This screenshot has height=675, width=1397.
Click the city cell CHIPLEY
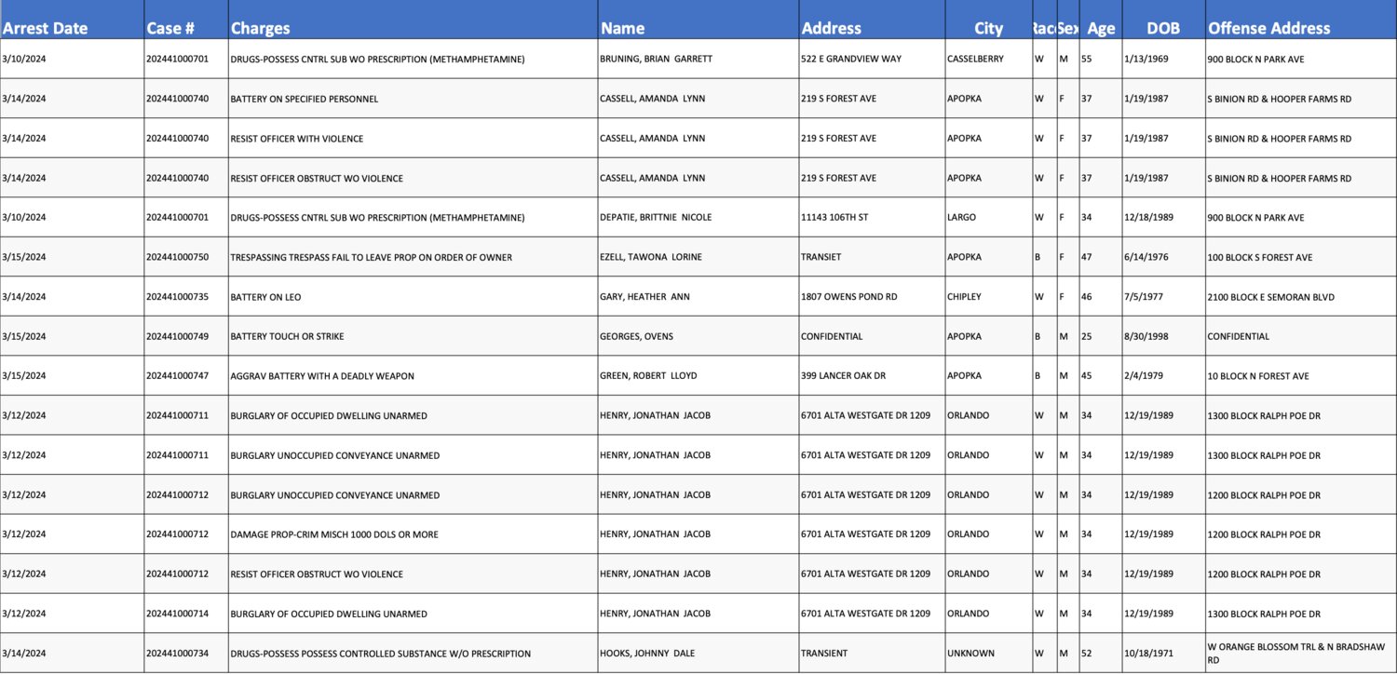[x=964, y=297]
